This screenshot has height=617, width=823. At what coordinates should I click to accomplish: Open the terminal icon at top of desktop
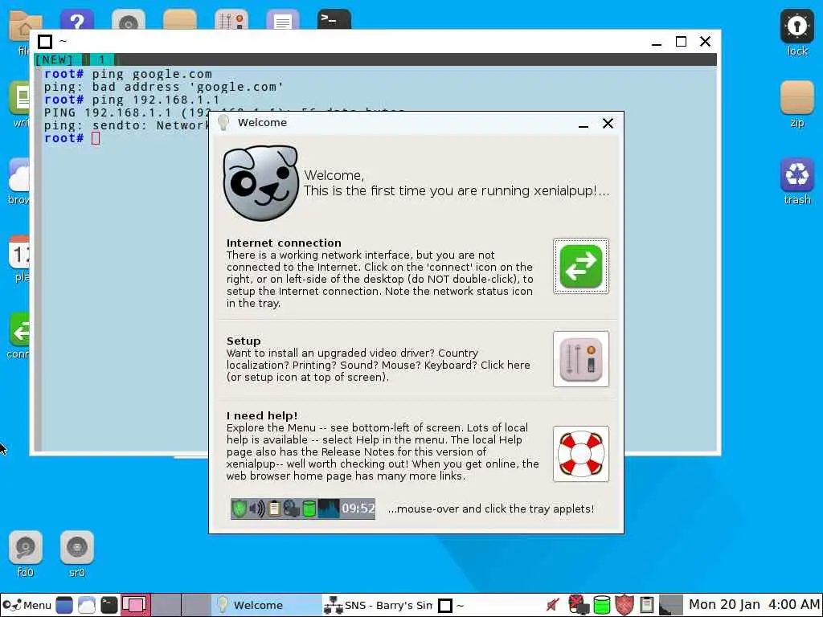pyautogui.click(x=334, y=19)
